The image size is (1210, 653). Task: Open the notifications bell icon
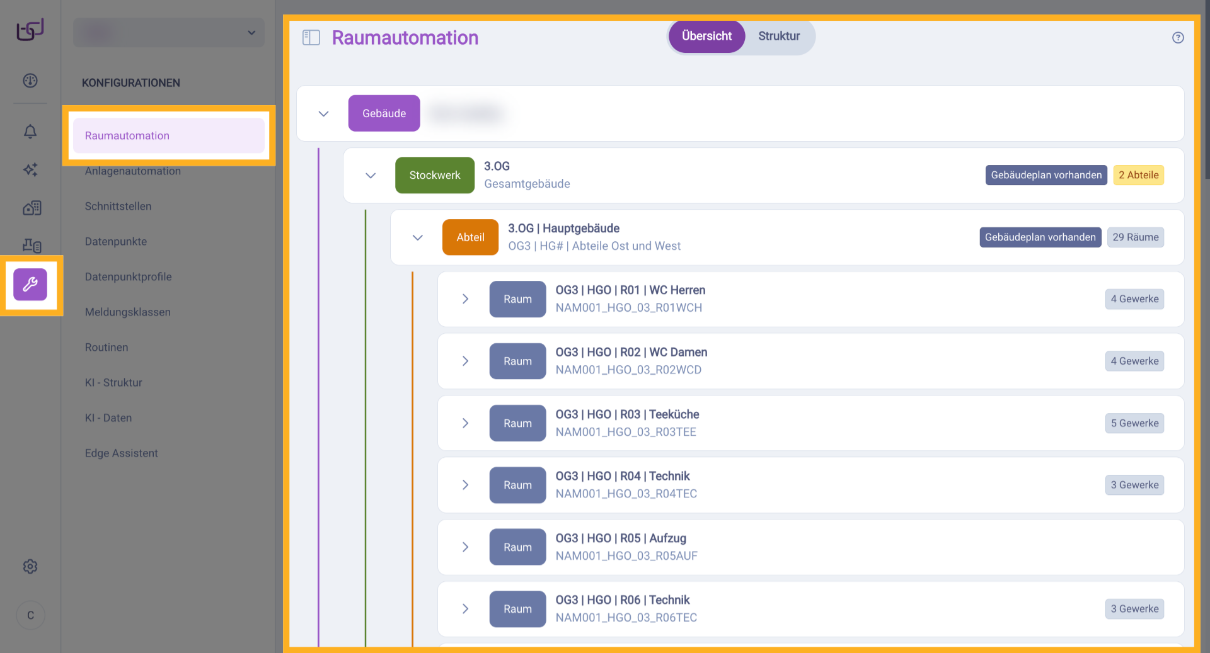pos(30,131)
